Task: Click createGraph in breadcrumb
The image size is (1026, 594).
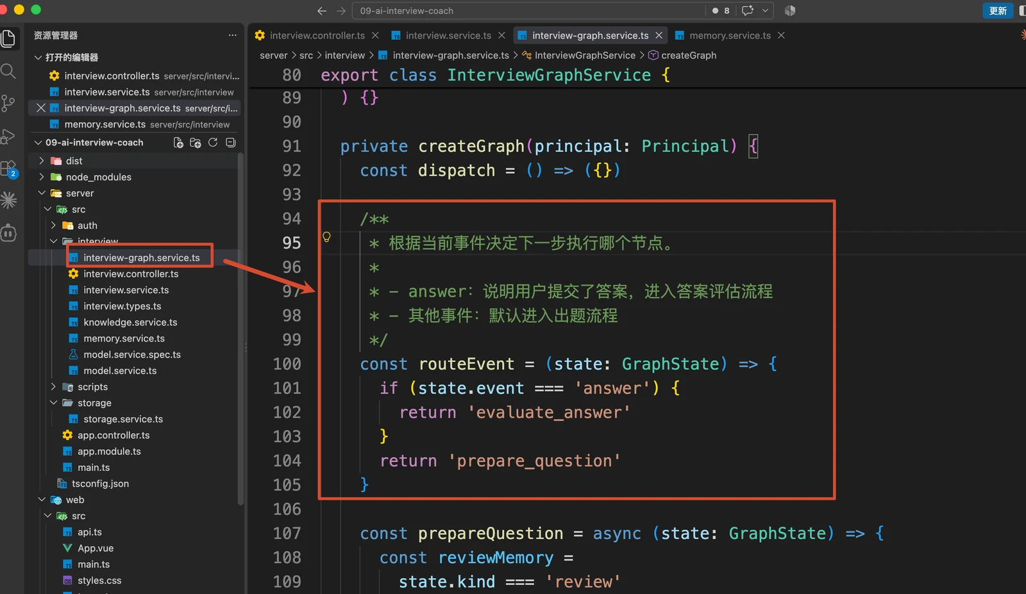Action: [x=689, y=55]
